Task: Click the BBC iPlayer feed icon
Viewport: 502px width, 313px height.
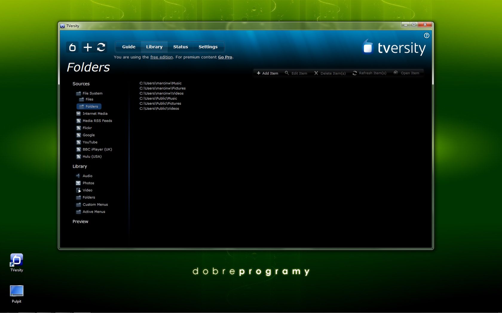Action: pos(79,149)
